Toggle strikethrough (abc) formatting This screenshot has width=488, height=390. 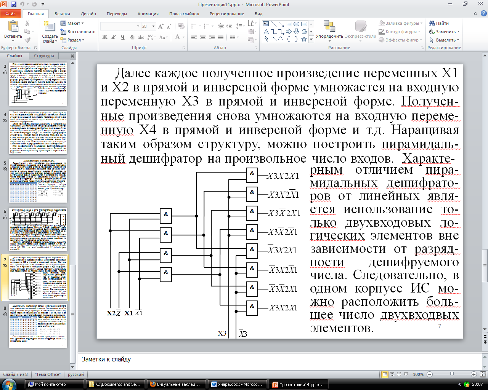point(141,37)
